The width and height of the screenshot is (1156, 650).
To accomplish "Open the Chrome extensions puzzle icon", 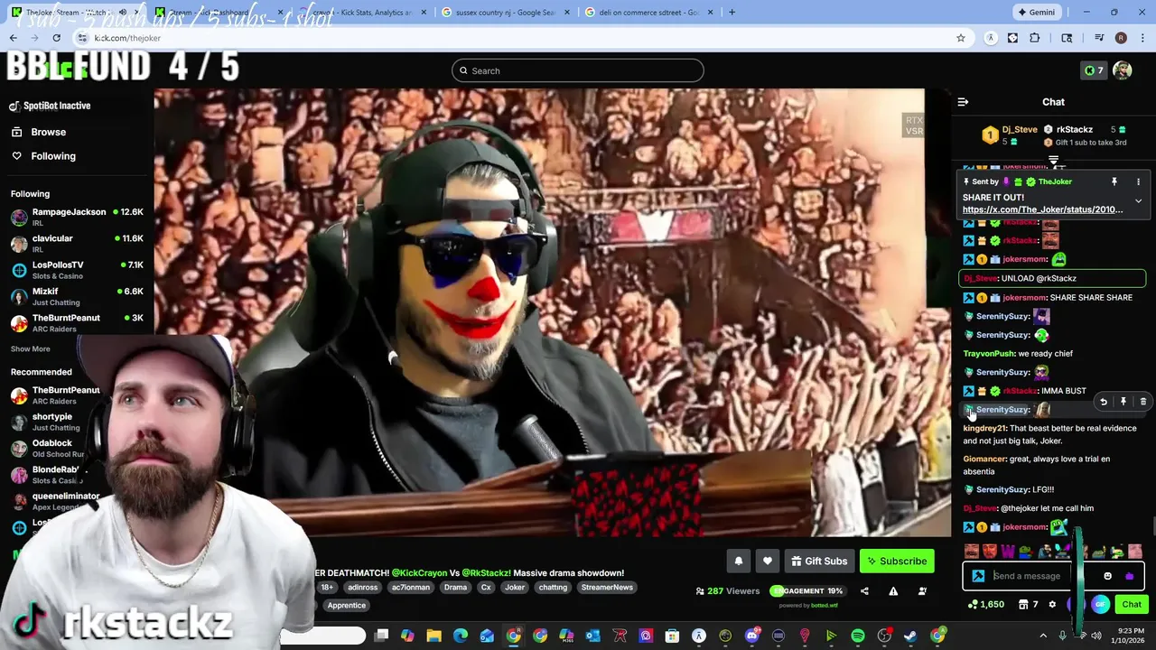I will point(1035,38).
